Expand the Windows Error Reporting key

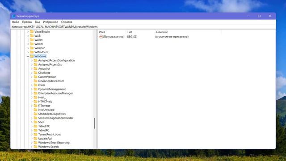(32, 143)
